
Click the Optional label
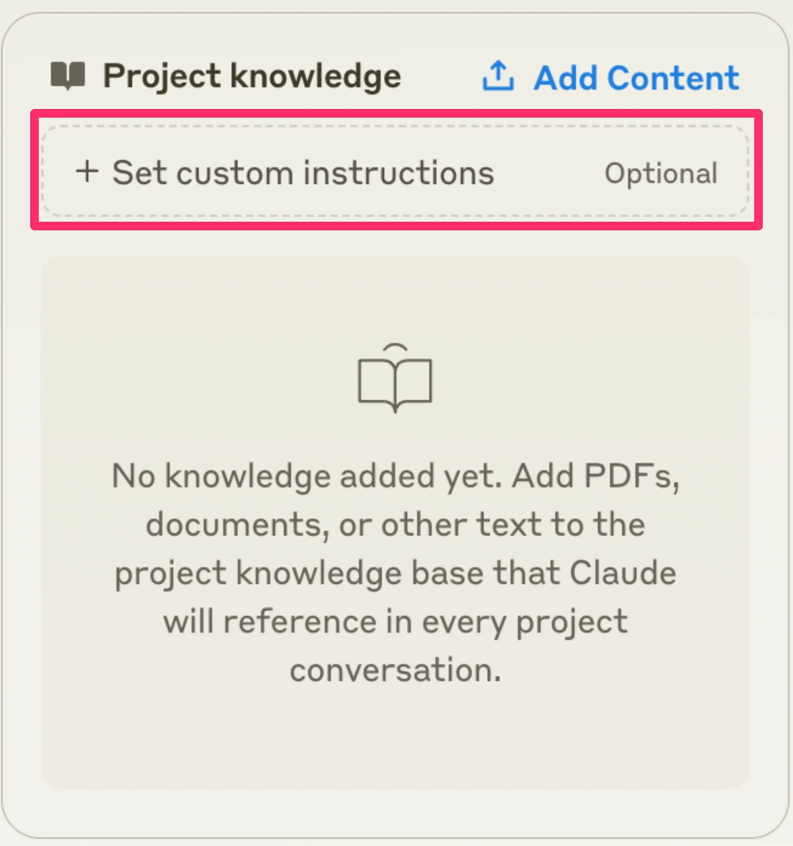(661, 173)
